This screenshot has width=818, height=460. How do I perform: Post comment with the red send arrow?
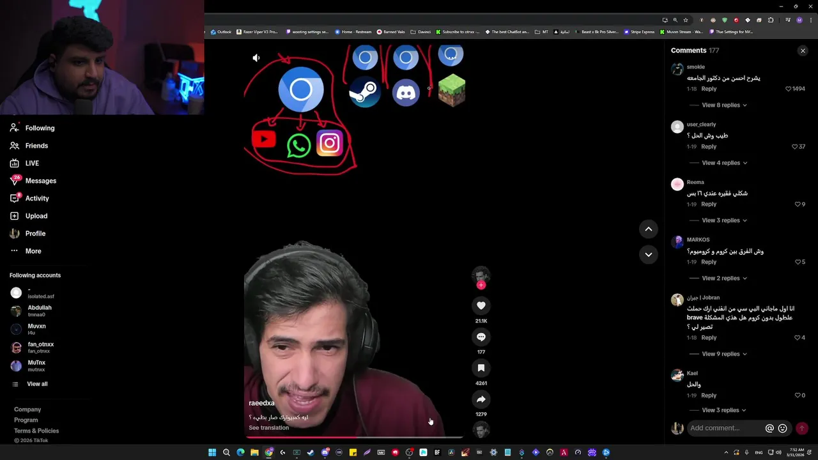[801, 428]
